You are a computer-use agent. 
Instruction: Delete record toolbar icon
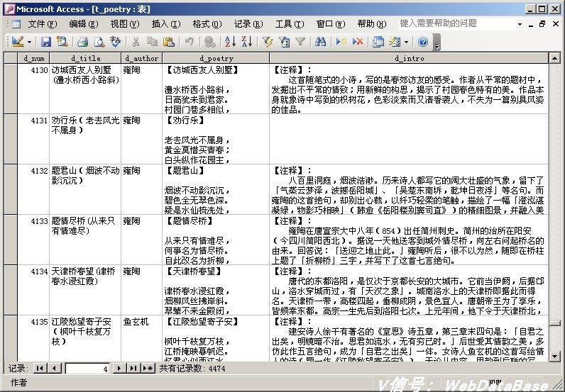point(358,42)
